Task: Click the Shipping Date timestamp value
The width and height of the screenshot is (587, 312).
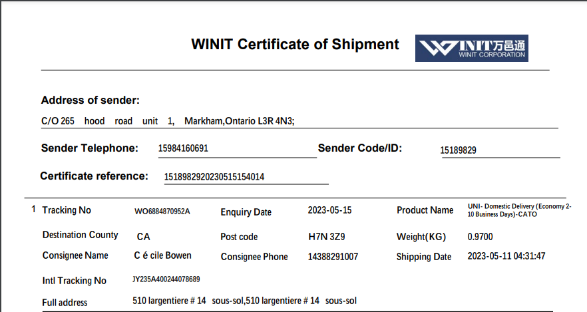Action: point(506,256)
